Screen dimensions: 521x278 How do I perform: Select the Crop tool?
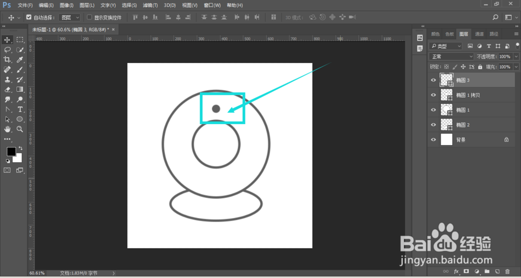(x=7, y=60)
